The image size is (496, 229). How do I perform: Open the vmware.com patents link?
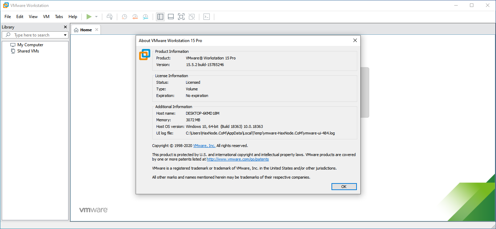(x=238, y=159)
